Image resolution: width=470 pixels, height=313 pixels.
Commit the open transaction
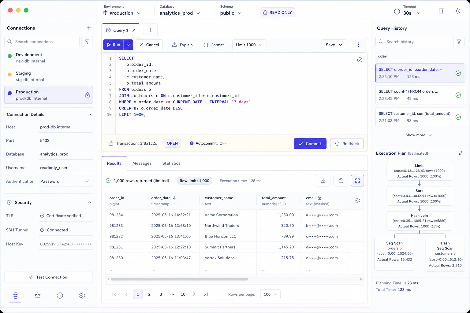click(x=310, y=144)
